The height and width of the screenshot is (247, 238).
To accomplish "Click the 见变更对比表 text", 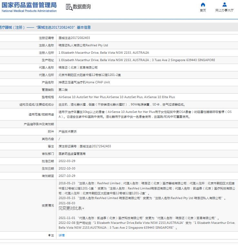I will 71,208.
